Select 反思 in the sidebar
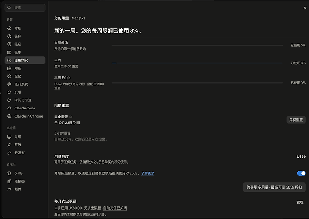 click(25, 92)
